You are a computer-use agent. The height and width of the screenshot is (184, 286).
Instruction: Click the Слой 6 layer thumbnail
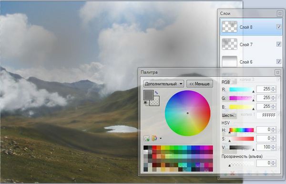[229, 62]
